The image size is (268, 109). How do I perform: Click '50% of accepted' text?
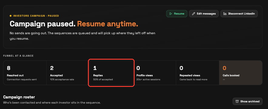point(103,80)
